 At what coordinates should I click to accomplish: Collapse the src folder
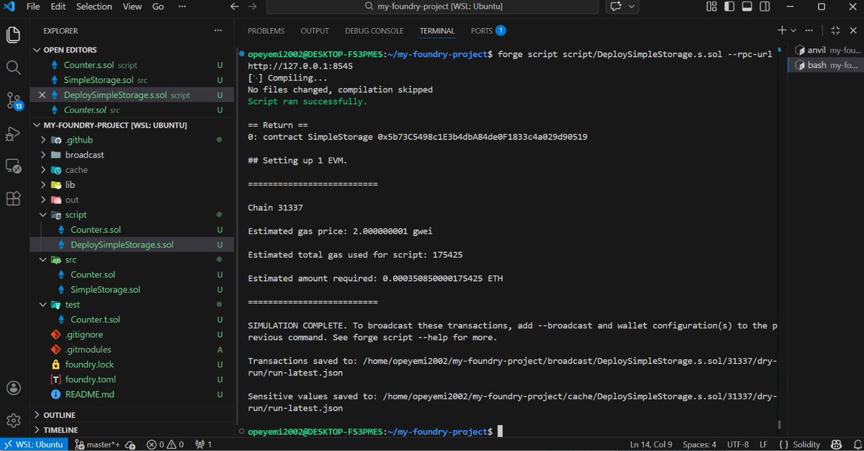(x=132, y=259)
